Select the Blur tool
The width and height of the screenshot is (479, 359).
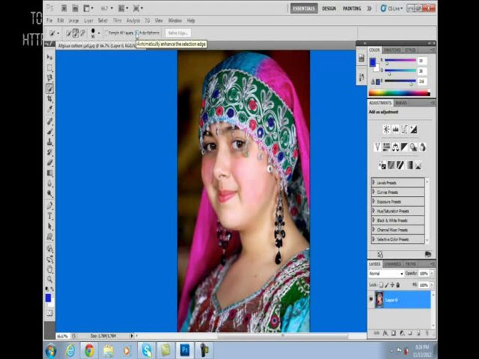[49, 183]
